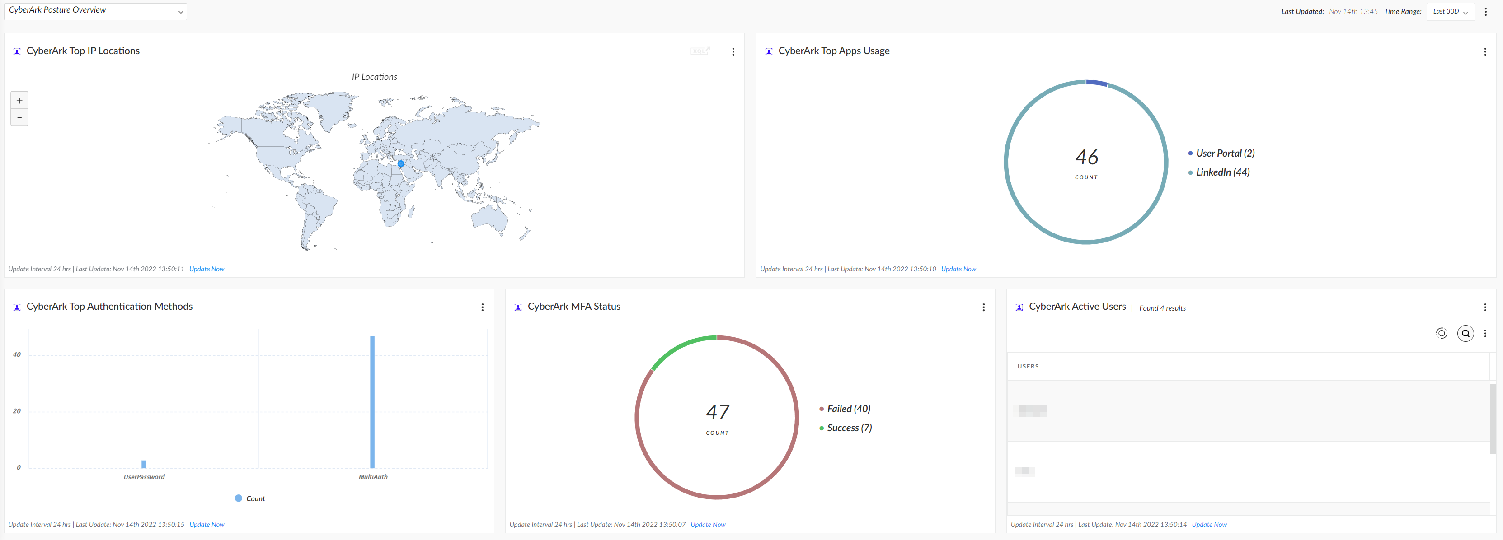Screen dimensions: 1503x540
Task: Click the search icon in Active Users
Action: pos(1465,333)
